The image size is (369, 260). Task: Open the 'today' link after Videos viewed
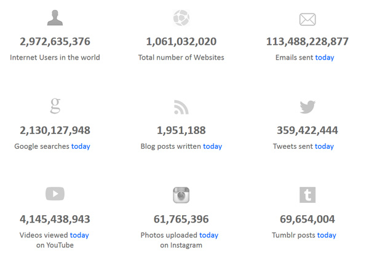79,235
